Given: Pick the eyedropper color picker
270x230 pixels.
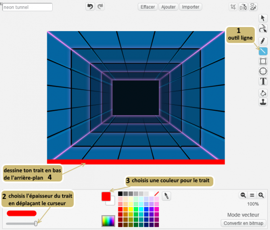Looking at the screenshot, I should point(166,196).
